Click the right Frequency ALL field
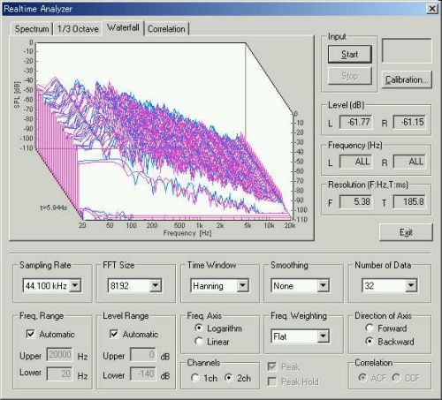 (x=409, y=162)
